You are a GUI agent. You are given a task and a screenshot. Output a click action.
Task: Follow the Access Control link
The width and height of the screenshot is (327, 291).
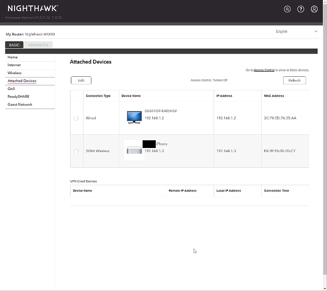[x=264, y=70]
